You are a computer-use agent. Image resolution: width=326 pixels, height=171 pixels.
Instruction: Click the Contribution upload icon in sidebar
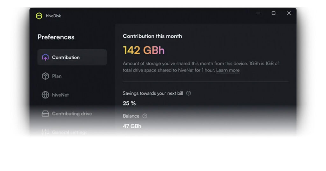click(45, 57)
